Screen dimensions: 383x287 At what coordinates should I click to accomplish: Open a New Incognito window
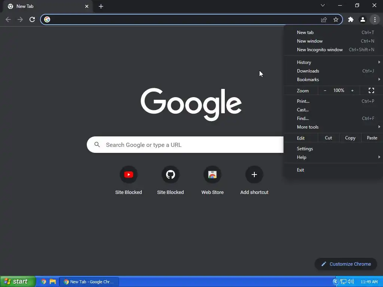[x=333, y=50]
